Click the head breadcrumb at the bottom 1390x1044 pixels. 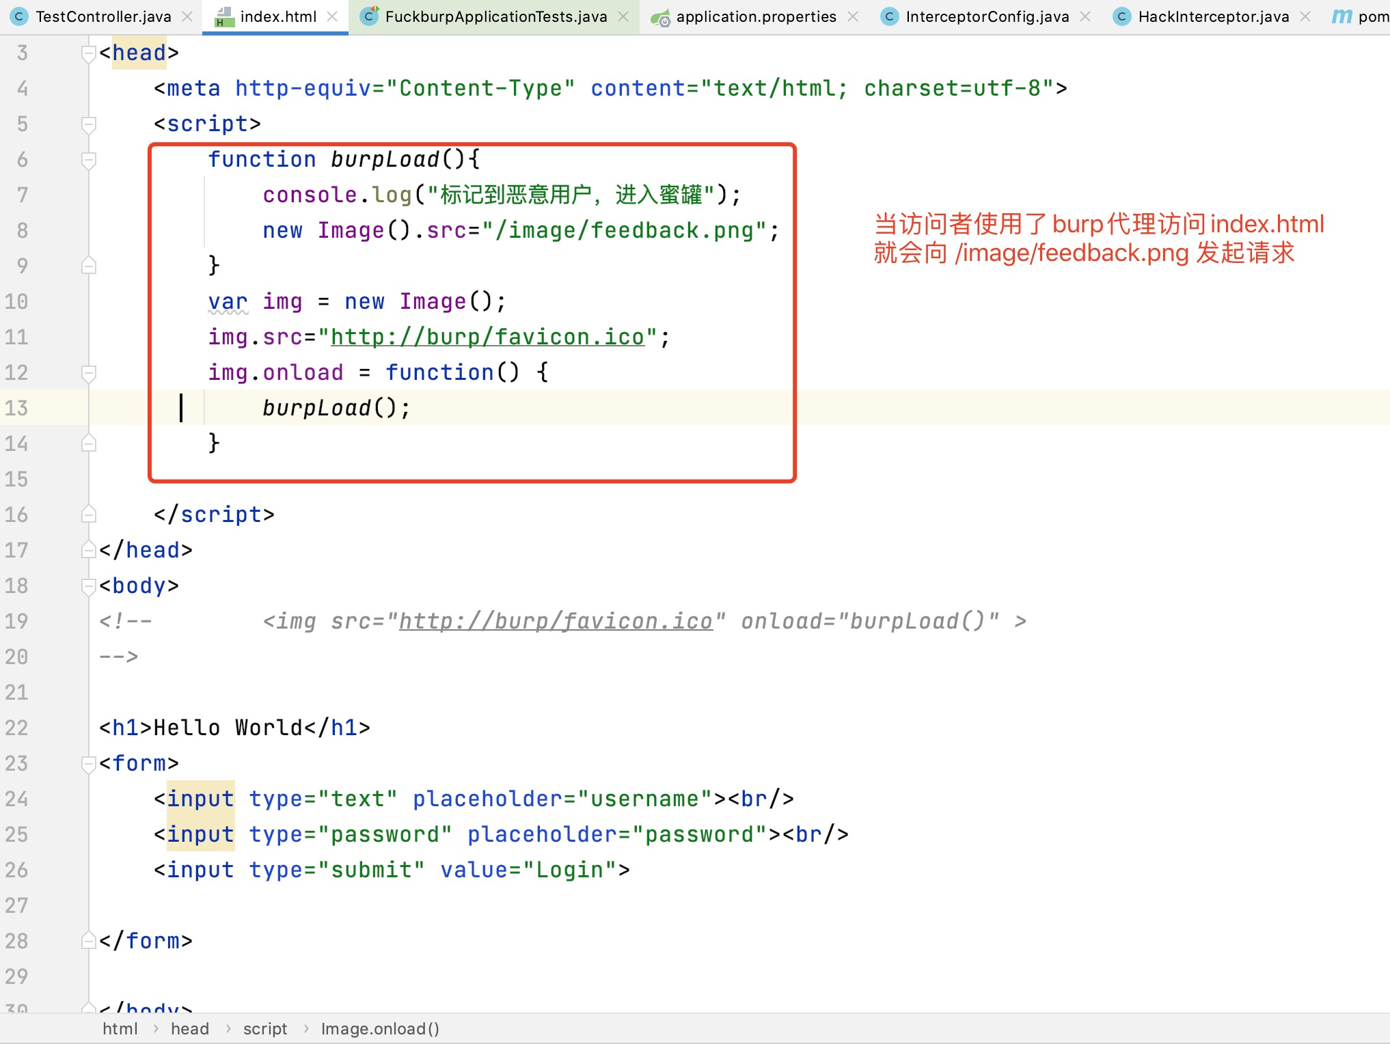[x=190, y=1029]
